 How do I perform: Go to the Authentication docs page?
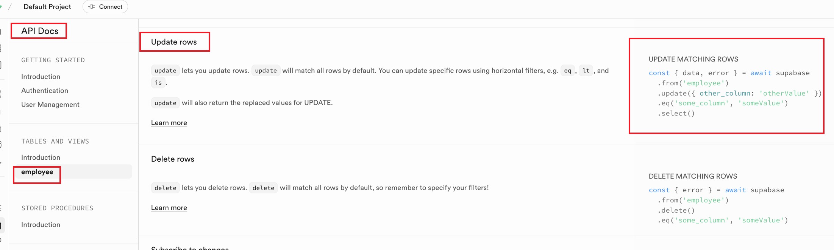tap(45, 91)
